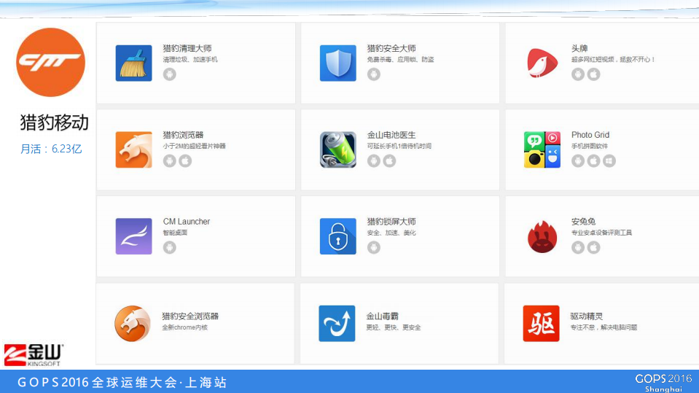This screenshot has width=699, height=393.
Task: Open the Photo Grid title link
Action: pos(590,135)
